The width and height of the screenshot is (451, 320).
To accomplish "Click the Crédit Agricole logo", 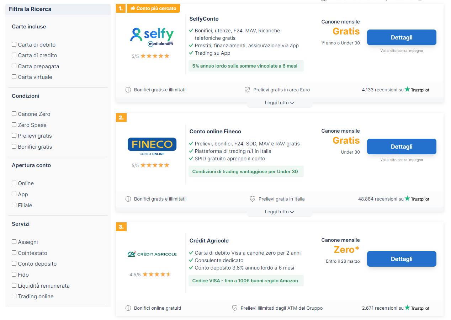I will tap(152, 254).
